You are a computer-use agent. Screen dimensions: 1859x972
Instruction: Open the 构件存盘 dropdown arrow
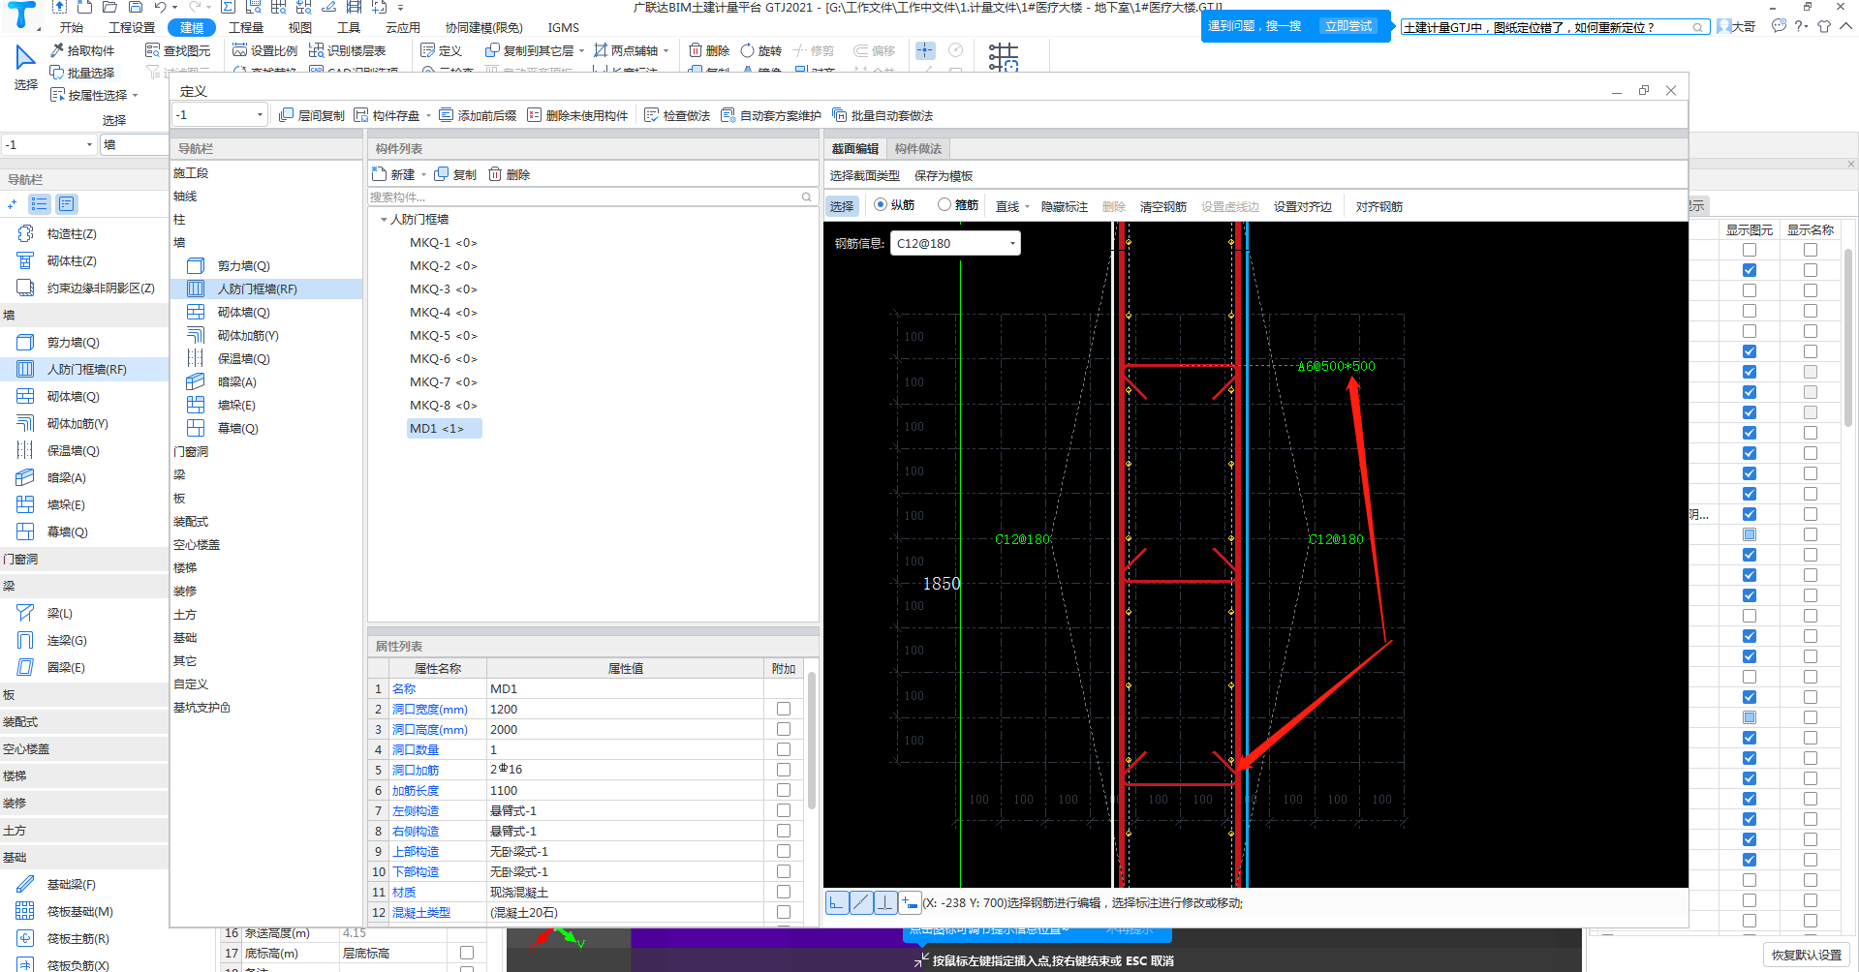pyautogui.click(x=428, y=115)
